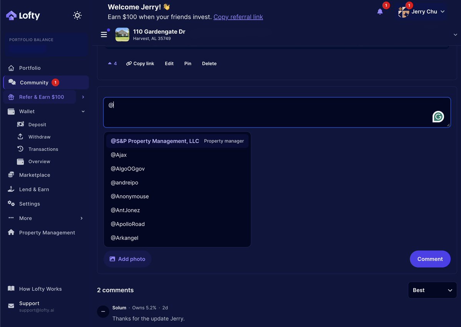Pick the @Arkangel mention

tap(177, 238)
